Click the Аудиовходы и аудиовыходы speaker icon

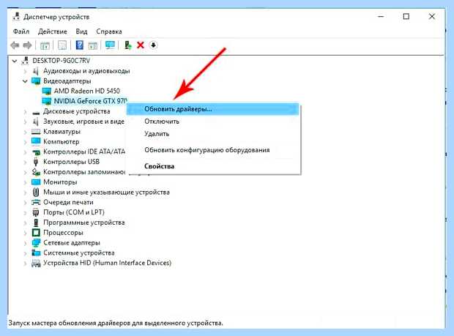tap(36, 71)
